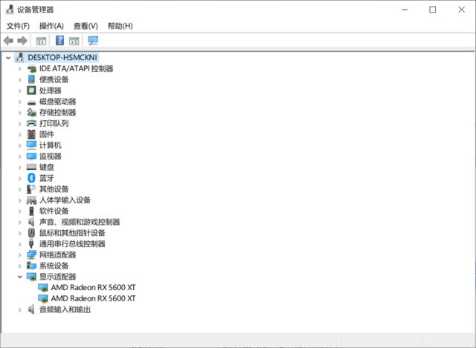Select the 人体学输入设备 label

pyautogui.click(x=65, y=200)
